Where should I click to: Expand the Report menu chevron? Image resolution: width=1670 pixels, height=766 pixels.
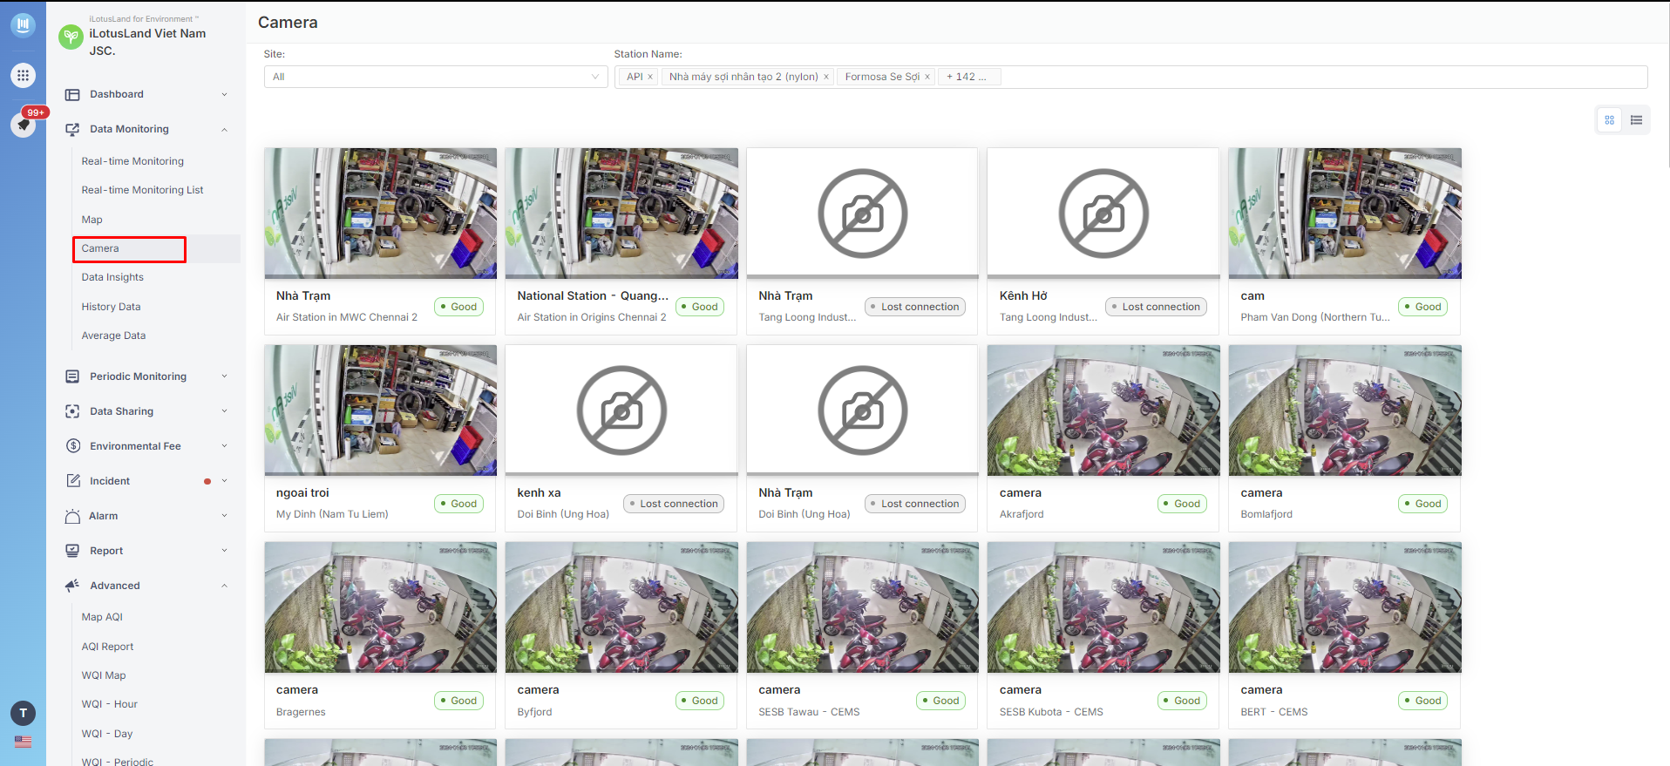(224, 551)
